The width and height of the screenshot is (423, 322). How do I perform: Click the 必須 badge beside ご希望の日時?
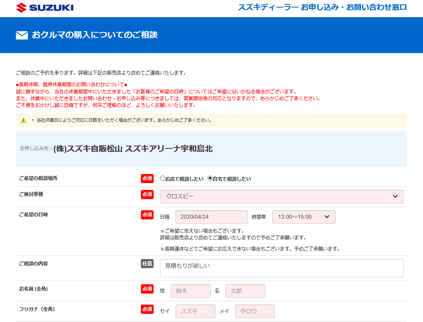[x=147, y=215]
